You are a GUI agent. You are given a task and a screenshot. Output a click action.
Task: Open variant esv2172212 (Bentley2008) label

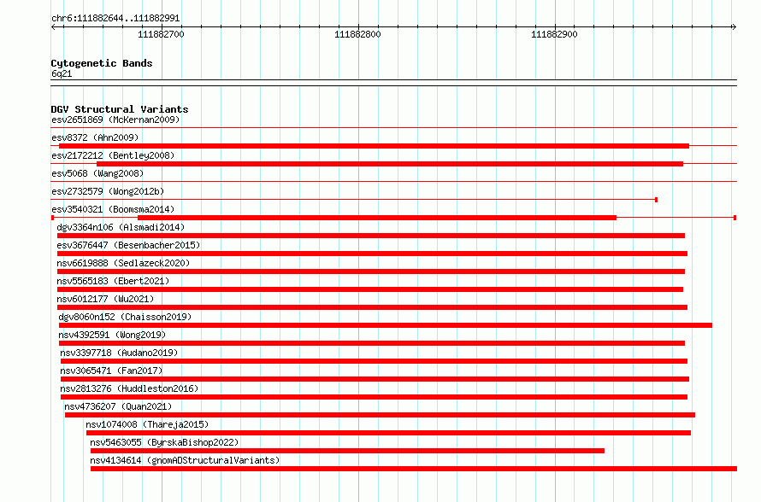[x=113, y=155]
